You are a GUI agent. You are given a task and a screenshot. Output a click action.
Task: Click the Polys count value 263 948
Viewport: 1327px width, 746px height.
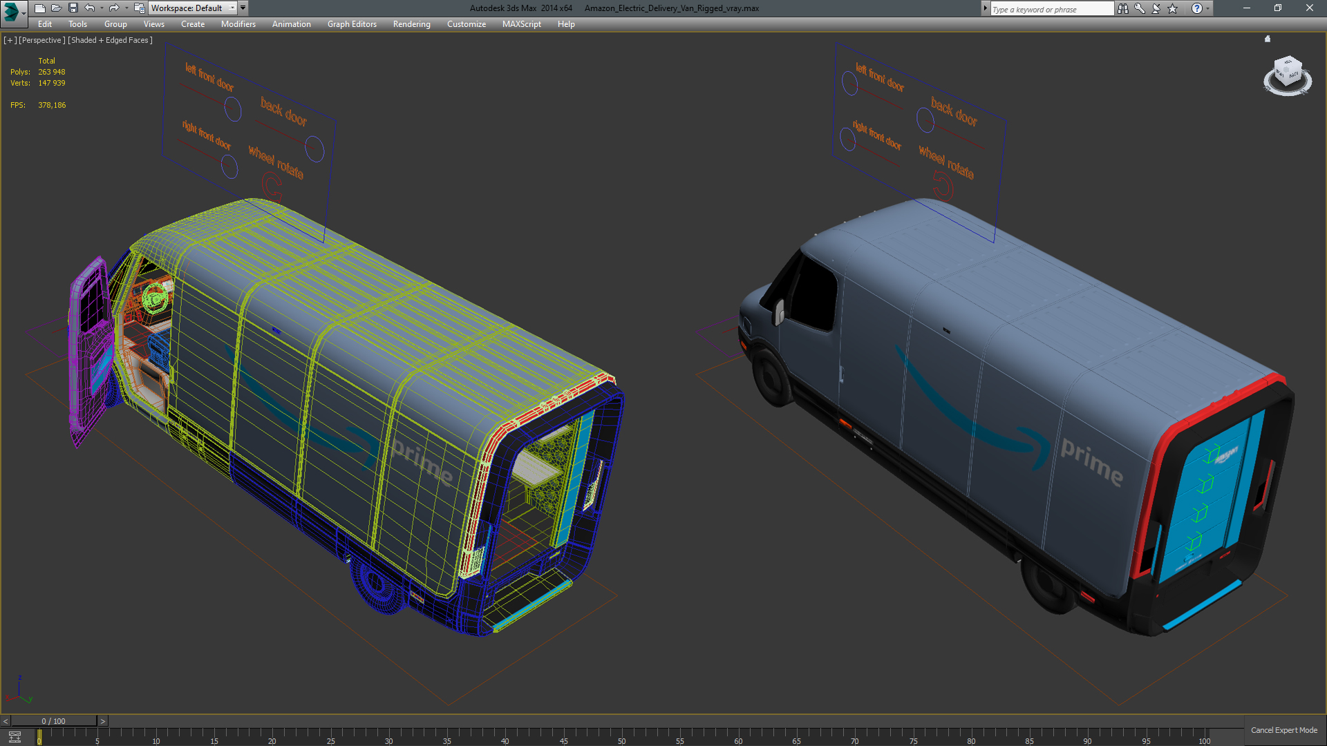click(52, 72)
